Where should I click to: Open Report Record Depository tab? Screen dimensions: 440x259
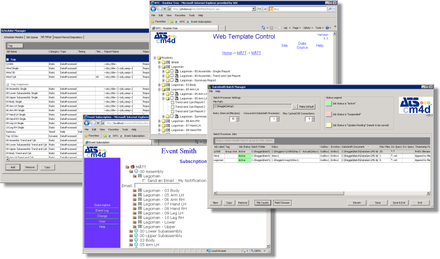[68, 37]
